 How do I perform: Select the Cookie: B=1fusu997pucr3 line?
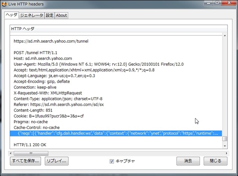point(49,116)
